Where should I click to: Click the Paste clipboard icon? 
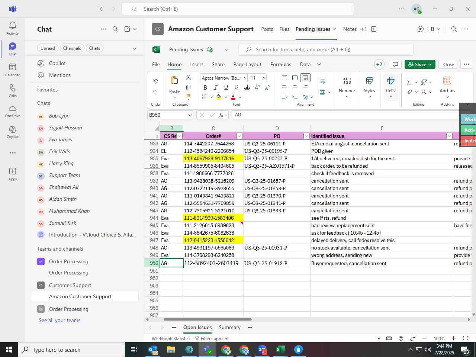tap(174, 80)
